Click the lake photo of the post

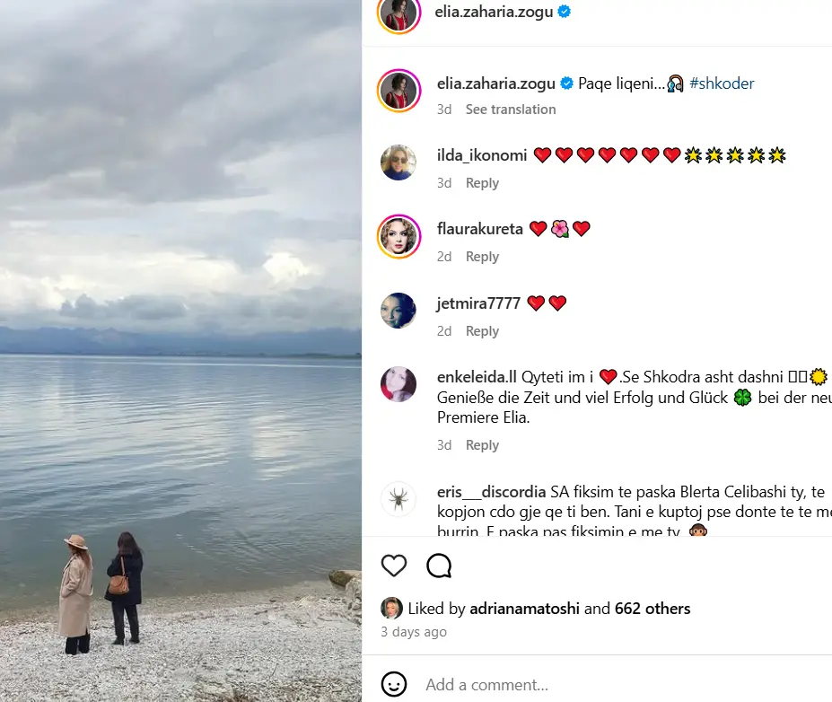click(181, 351)
